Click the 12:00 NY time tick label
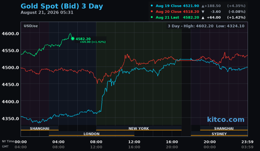 click(x=134, y=142)
